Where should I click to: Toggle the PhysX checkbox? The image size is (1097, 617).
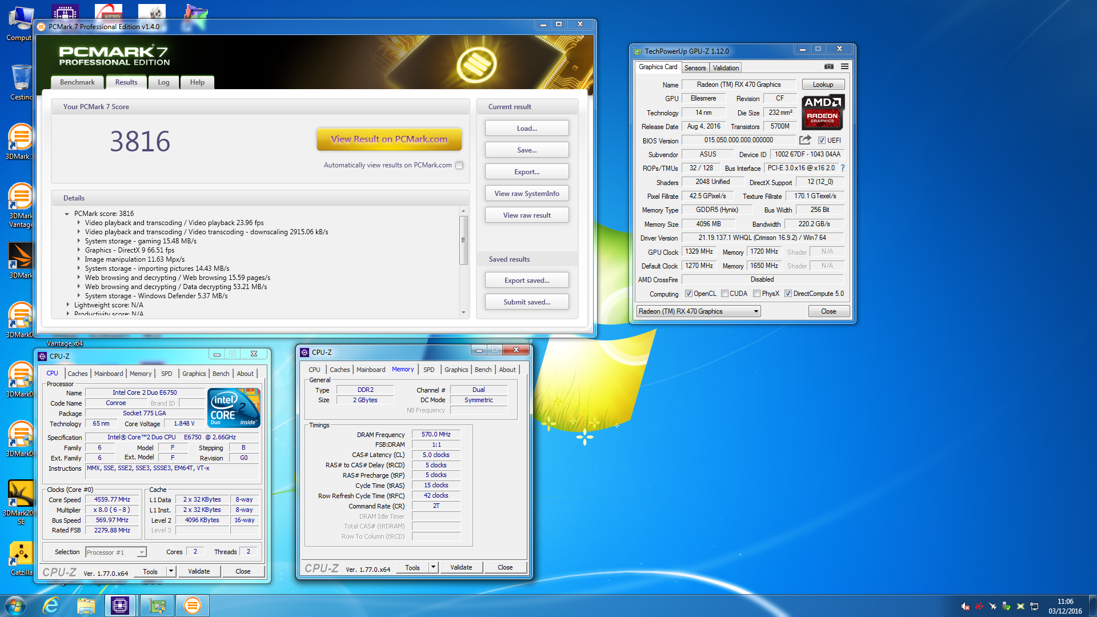756,294
